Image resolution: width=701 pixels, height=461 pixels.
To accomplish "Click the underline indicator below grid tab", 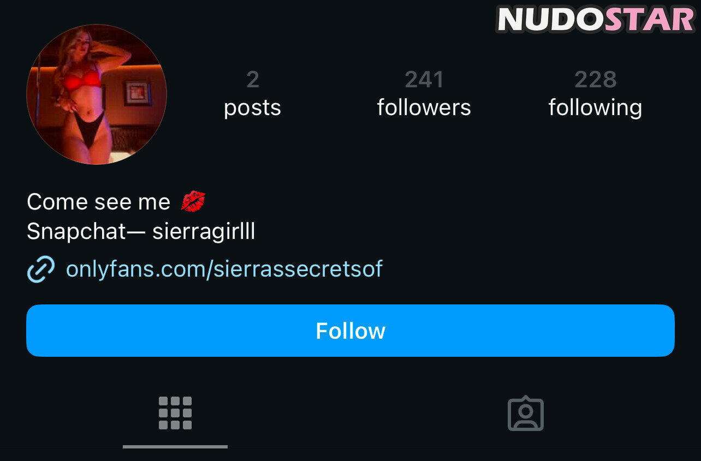I will (175, 447).
